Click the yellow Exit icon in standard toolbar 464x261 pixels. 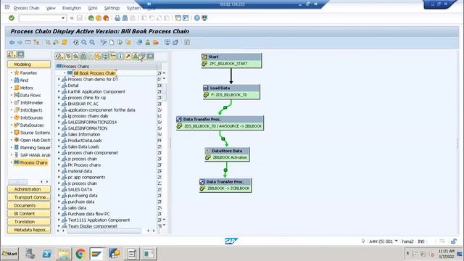click(x=99, y=18)
